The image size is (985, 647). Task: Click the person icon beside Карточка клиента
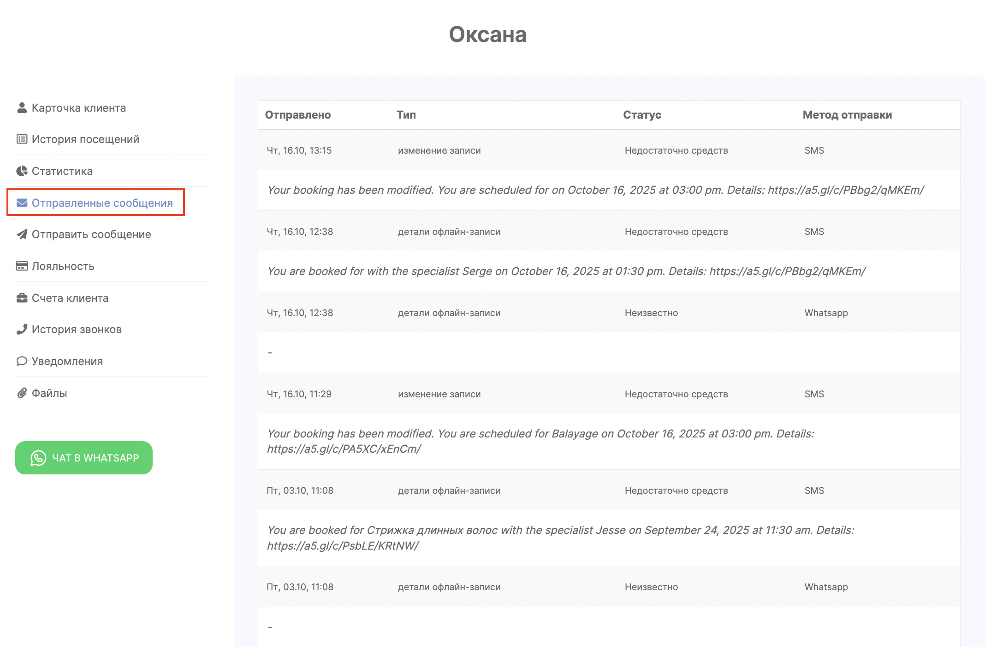[22, 108]
